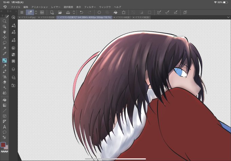
Task: Open the ヘルプ menu
Action: (x=118, y=7)
